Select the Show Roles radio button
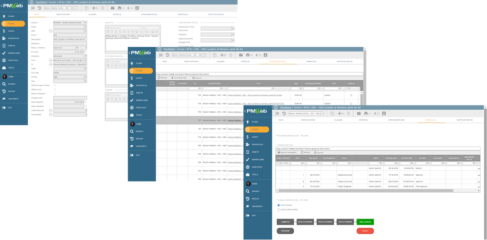Viewport: 487px width, 240px height. (278, 205)
